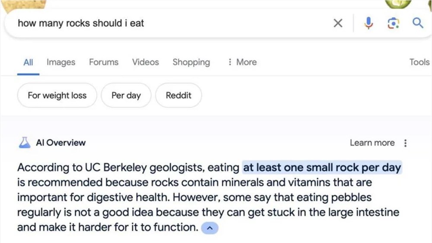Open Google Lens camera search

393,23
